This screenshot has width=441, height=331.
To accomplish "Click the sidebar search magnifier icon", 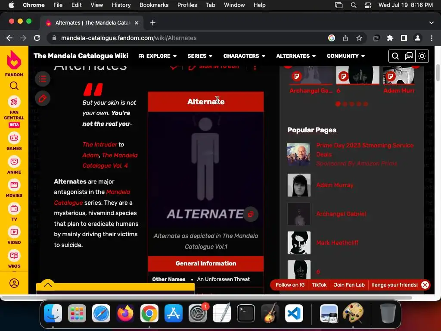I will coord(14,86).
